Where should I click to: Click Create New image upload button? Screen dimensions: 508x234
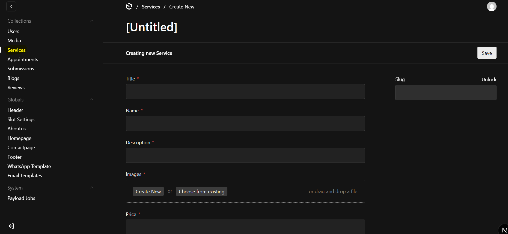(148, 191)
